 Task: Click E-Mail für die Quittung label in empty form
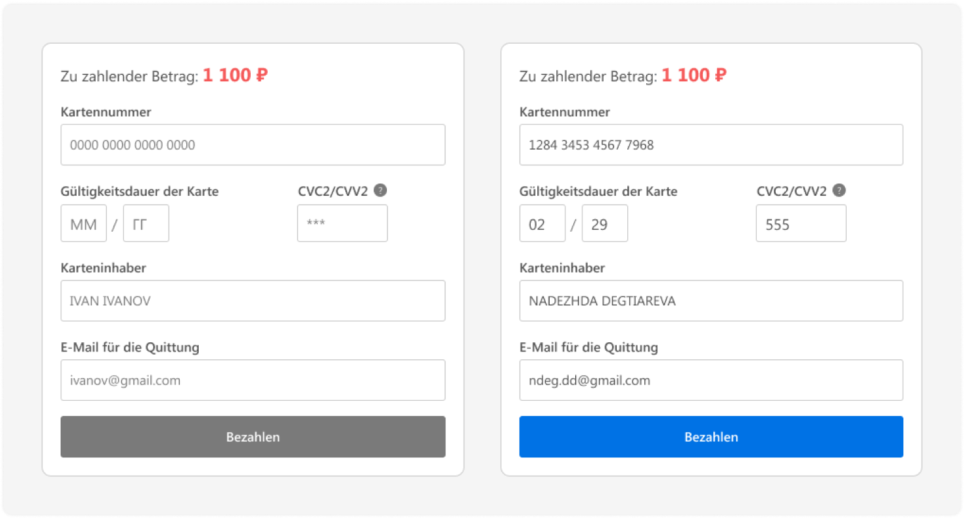coord(130,348)
